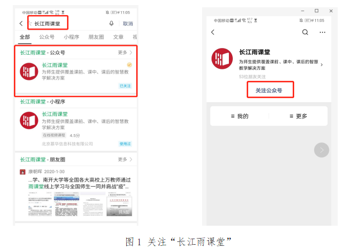Click the search box containing 长江雨课堂
This screenshot has width=355, height=252.
coord(48,23)
